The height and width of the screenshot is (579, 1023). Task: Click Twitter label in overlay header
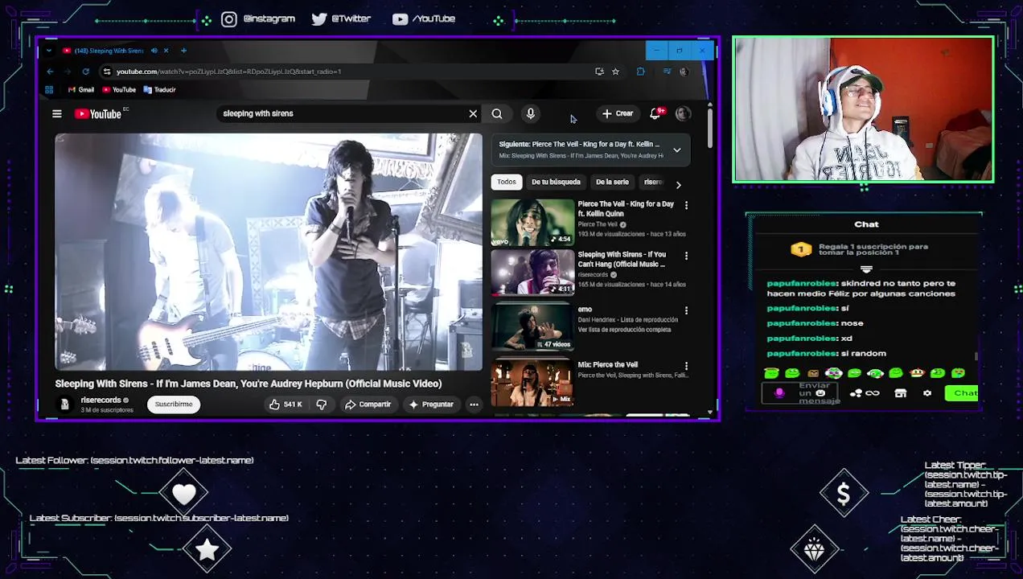point(351,18)
